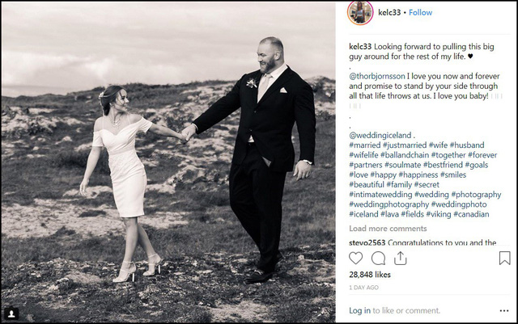The height and width of the screenshot is (324, 518).
Task: Open the @thorbjornsson mention
Action: pyautogui.click(x=377, y=76)
